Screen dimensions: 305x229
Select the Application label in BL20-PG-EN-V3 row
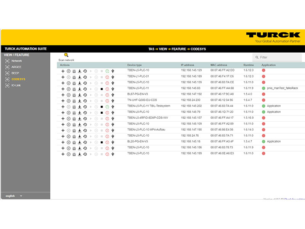(x=274, y=142)
